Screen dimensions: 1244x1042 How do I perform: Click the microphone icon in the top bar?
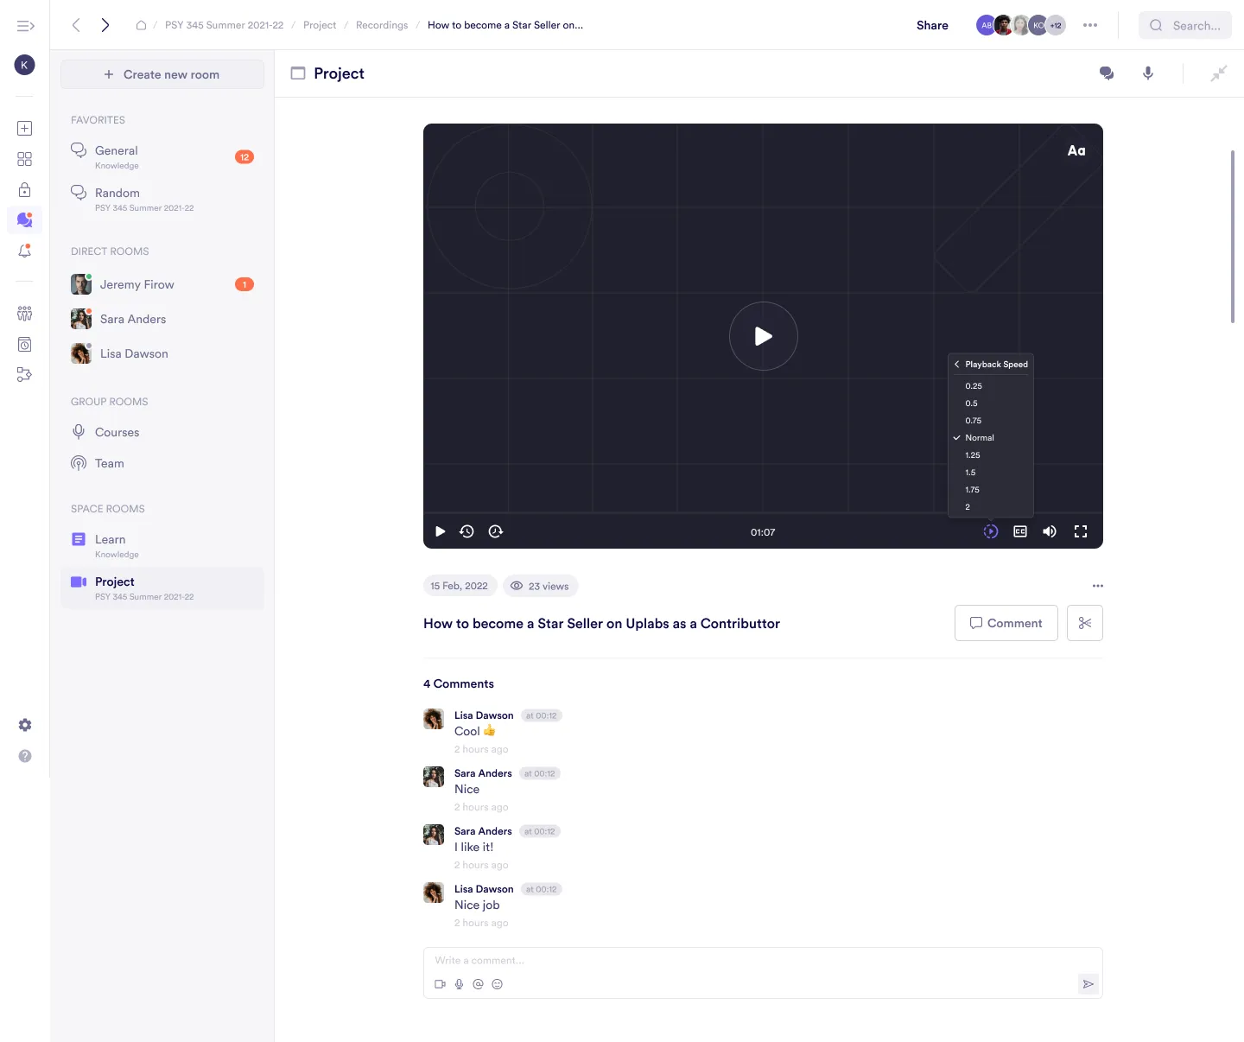[x=1148, y=73]
